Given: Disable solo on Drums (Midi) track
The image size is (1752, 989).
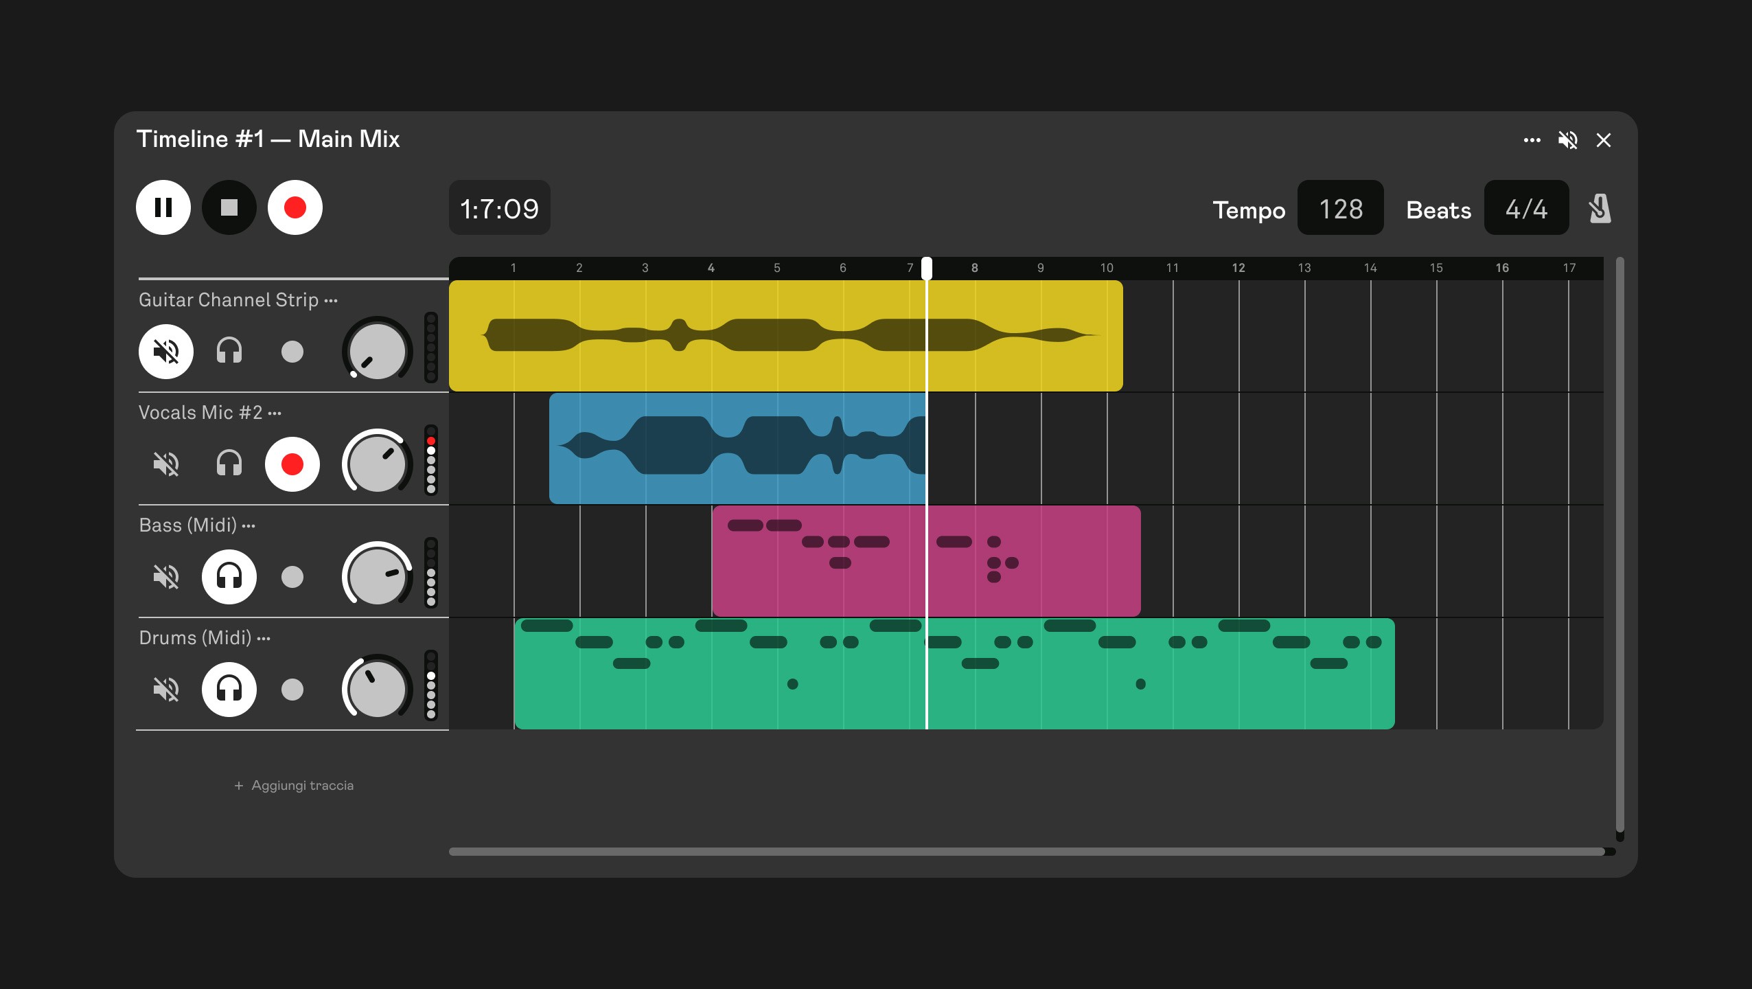Looking at the screenshot, I should click(229, 690).
